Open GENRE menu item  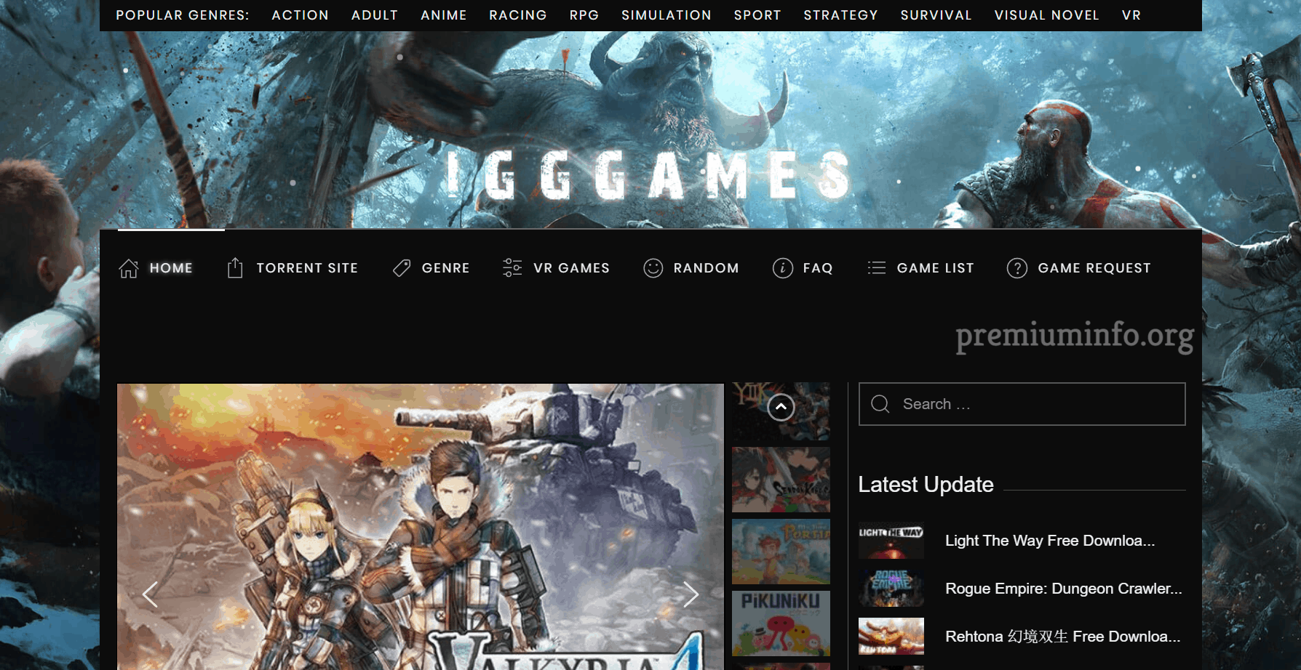click(x=446, y=268)
